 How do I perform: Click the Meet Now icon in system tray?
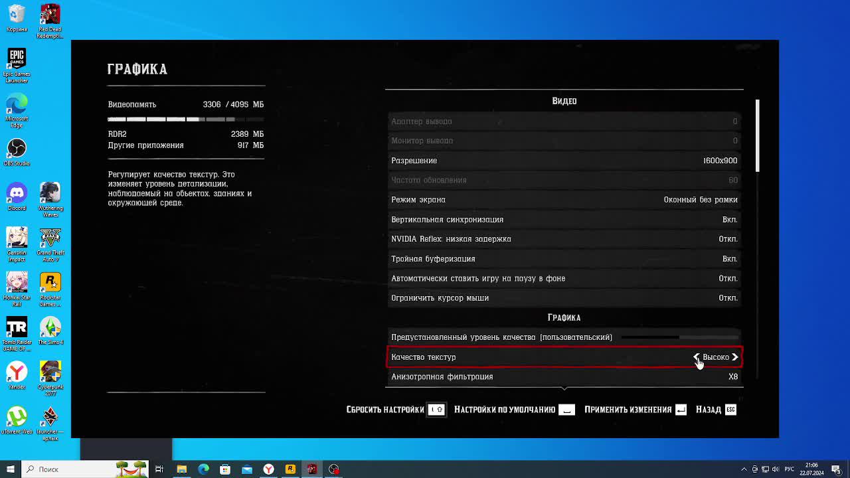point(754,469)
